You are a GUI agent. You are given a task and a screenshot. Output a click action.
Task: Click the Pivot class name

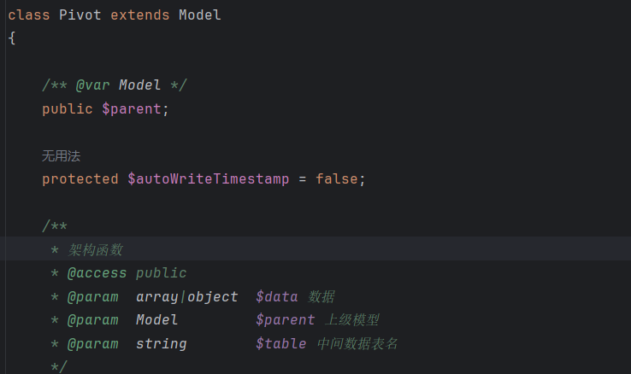80,15
